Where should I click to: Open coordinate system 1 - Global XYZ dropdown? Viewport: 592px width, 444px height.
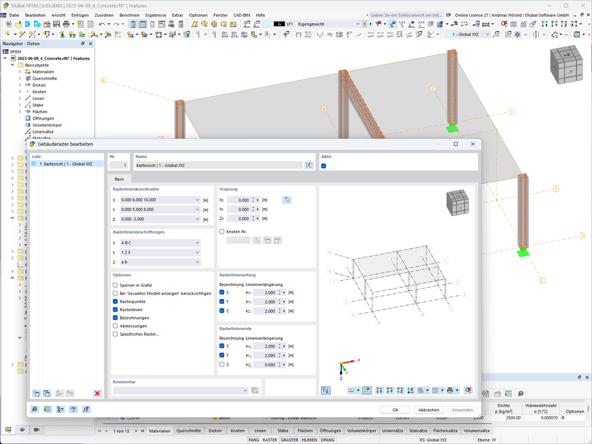pyautogui.click(x=487, y=34)
